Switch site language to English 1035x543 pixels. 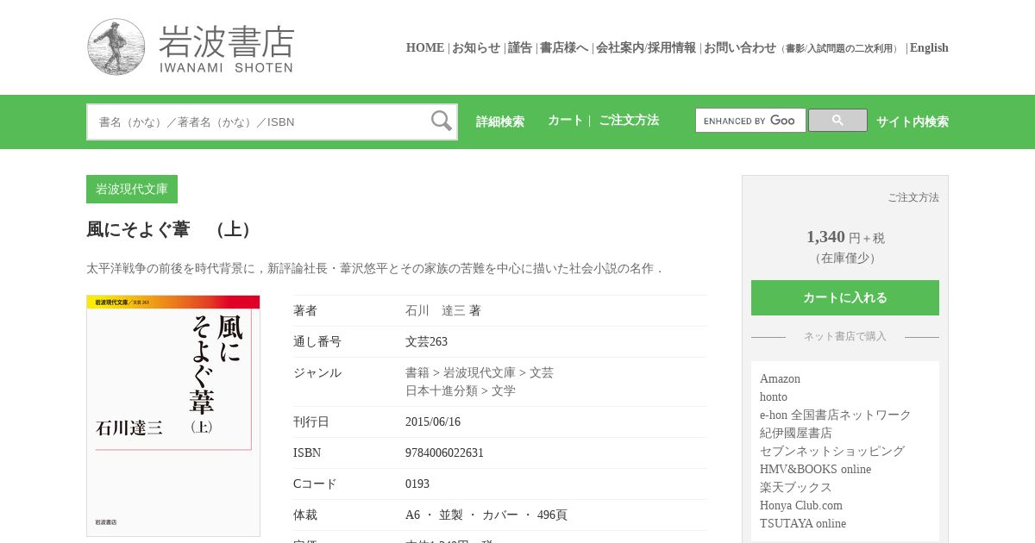click(x=929, y=48)
